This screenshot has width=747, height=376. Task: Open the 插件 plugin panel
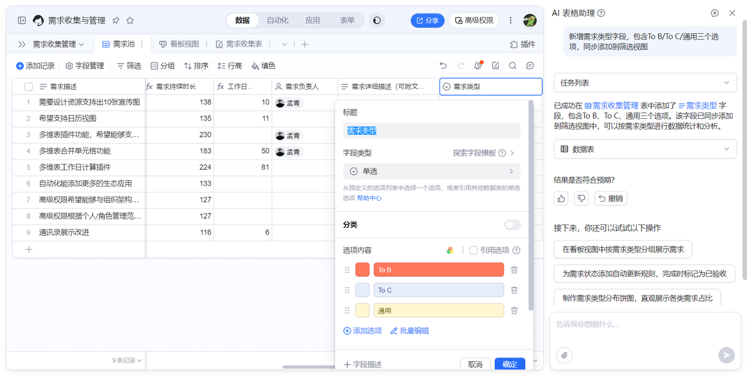tap(522, 44)
